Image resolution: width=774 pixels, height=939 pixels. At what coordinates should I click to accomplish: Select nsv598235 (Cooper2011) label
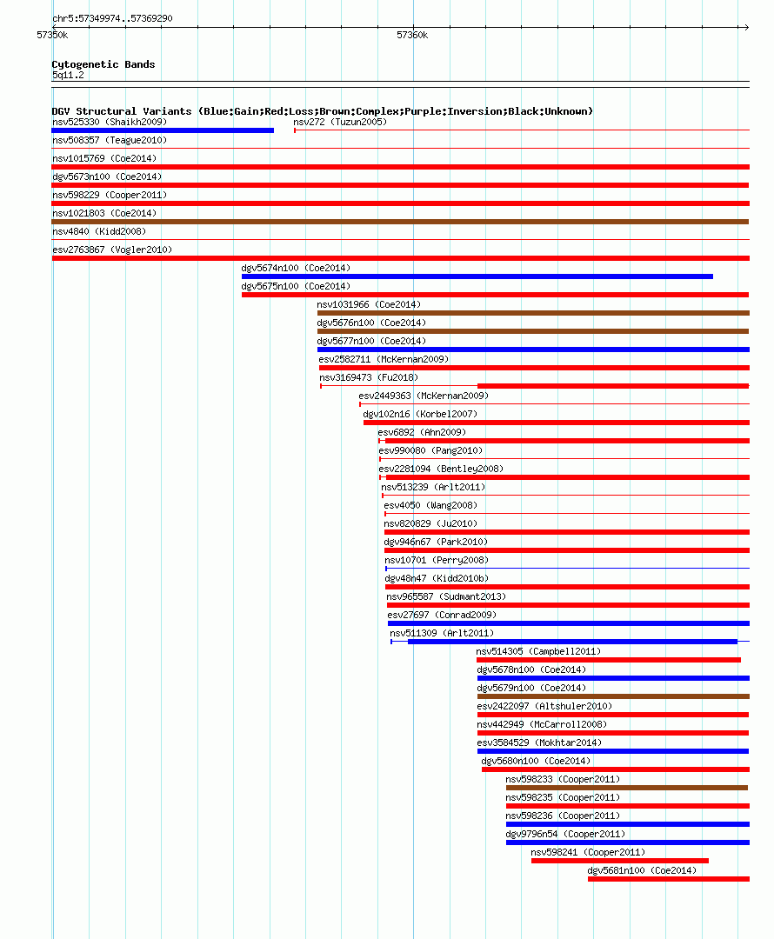click(564, 797)
